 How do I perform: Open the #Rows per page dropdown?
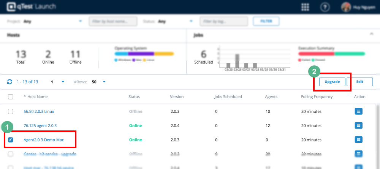(104, 82)
